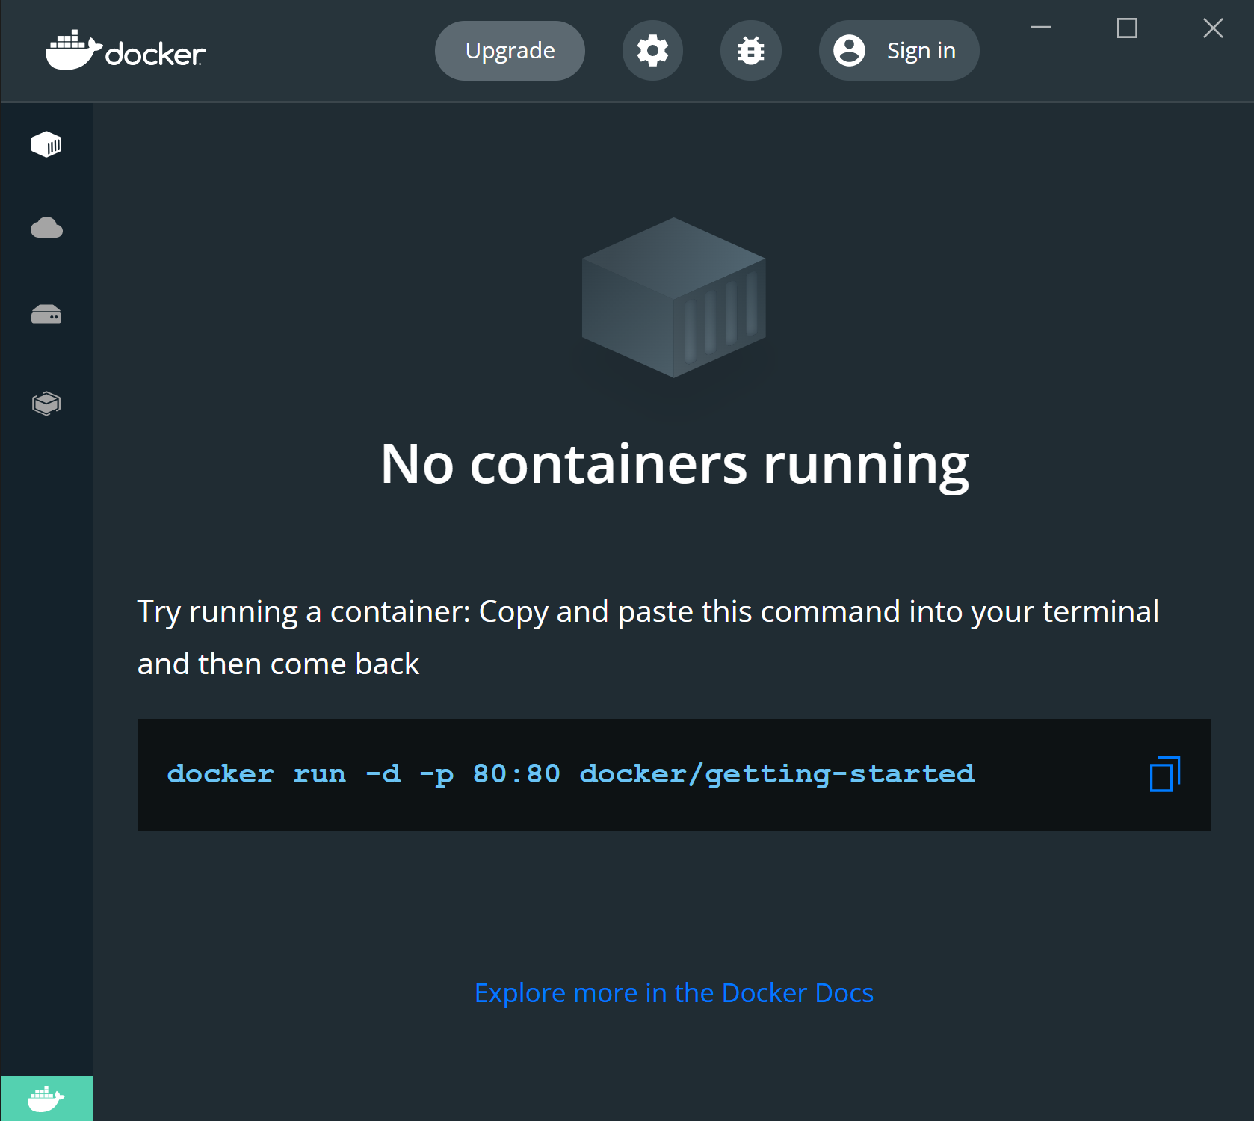The height and width of the screenshot is (1121, 1254).
Task: Open Explore more in the Docker Docs link
Action: [x=674, y=993]
